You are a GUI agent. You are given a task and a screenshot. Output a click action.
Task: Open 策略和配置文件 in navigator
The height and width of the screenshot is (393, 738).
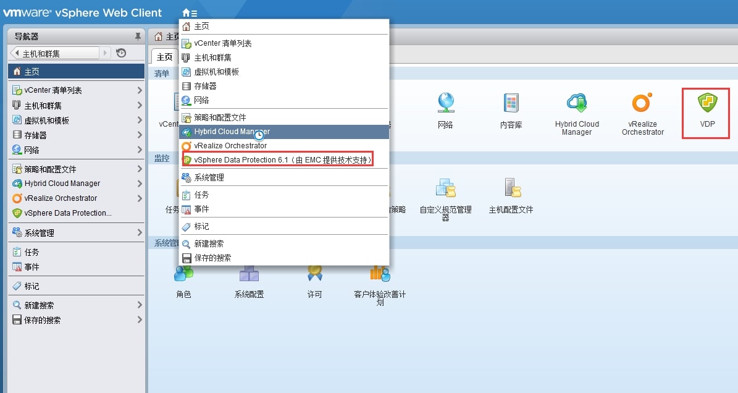pos(76,169)
